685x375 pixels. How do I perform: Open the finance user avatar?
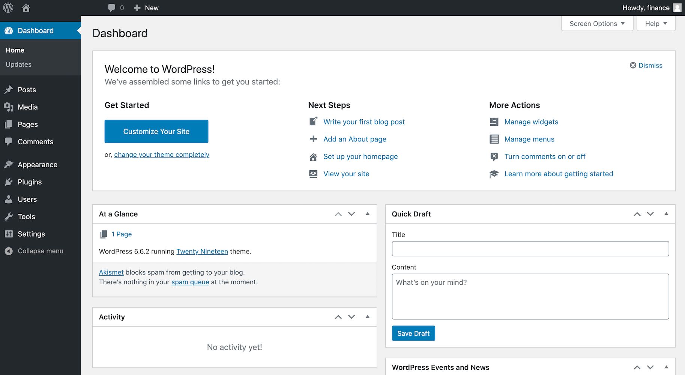[677, 7]
